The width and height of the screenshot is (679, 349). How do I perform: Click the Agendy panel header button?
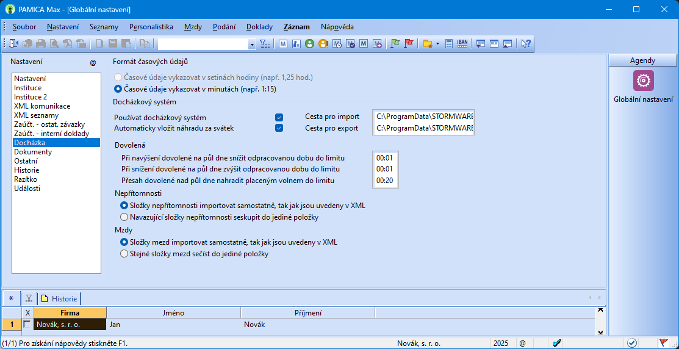point(642,60)
